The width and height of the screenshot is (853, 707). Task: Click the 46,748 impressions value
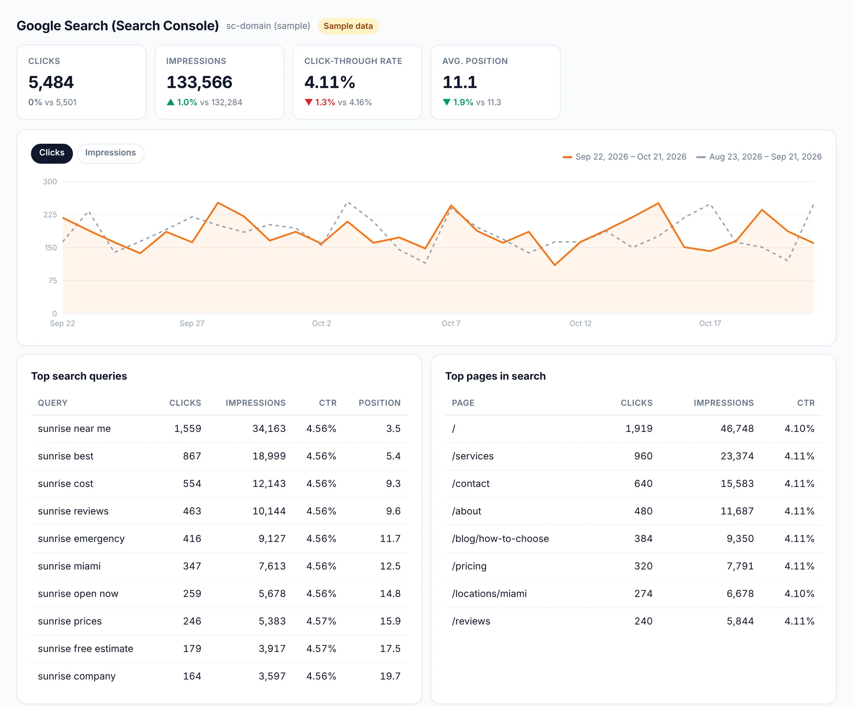pyautogui.click(x=737, y=429)
